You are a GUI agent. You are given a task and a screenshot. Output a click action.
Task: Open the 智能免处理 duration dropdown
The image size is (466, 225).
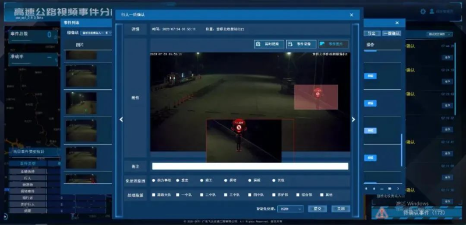tap(290, 209)
